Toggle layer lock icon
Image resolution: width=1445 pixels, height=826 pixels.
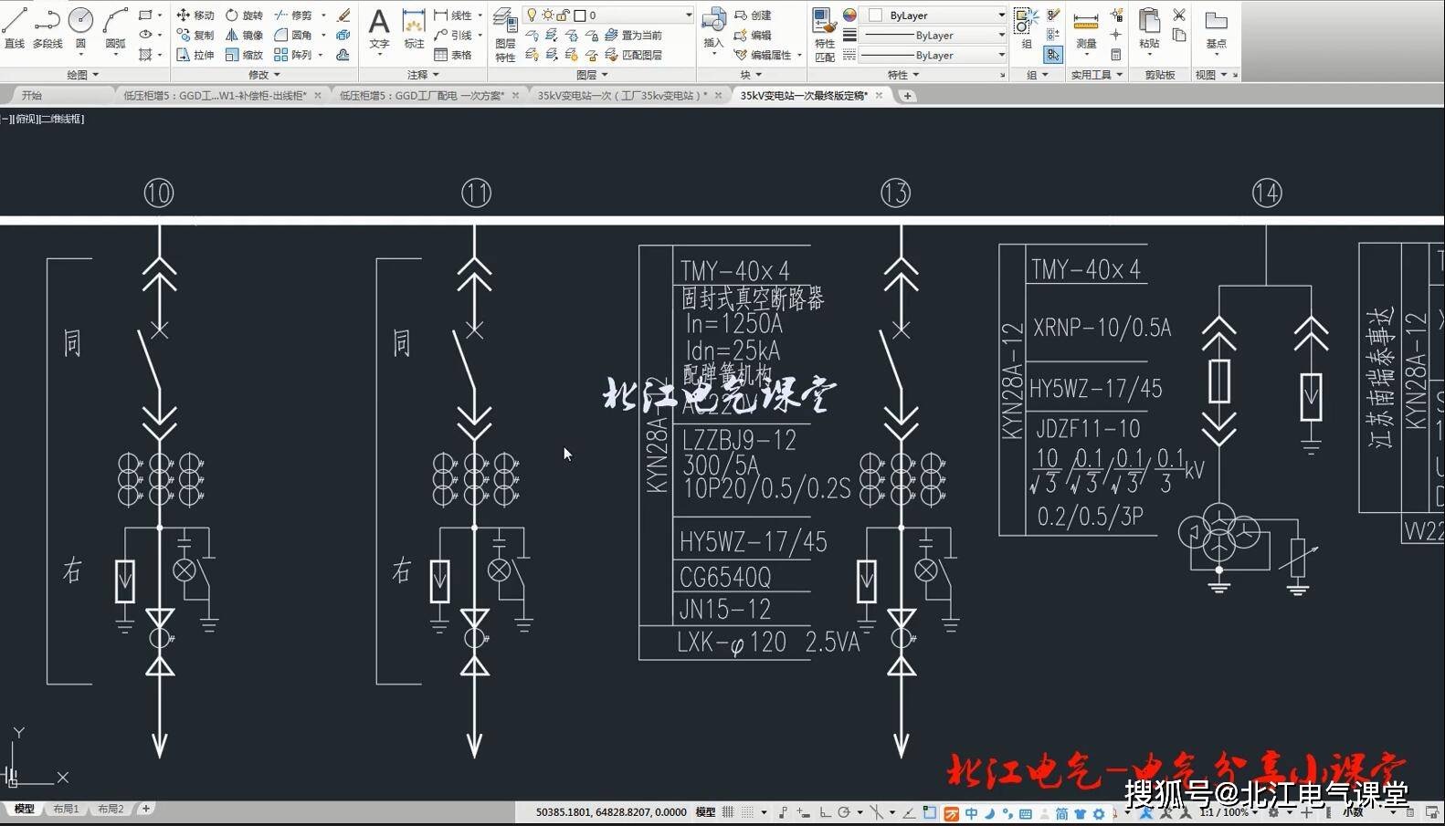(563, 16)
